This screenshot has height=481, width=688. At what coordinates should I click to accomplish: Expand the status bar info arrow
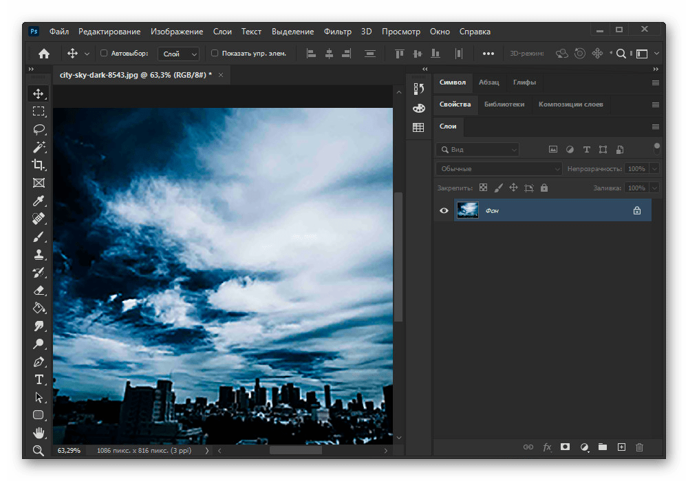[206, 450]
